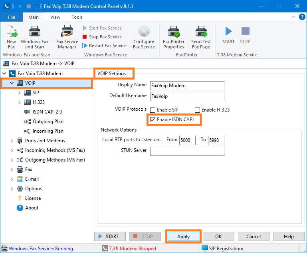
Task: Expand the H.323 branch
Action: click(19, 102)
